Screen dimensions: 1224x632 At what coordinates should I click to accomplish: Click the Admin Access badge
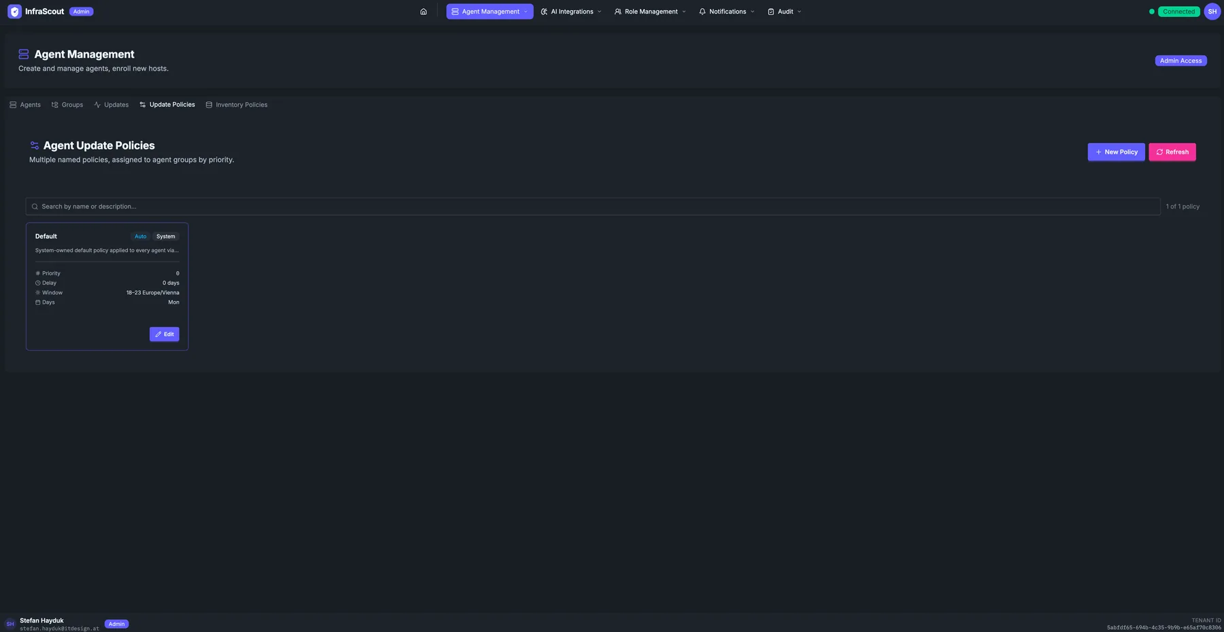point(1180,60)
